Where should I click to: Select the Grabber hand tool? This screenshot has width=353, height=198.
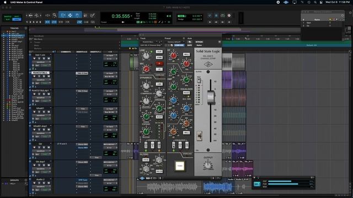pos(77,15)
